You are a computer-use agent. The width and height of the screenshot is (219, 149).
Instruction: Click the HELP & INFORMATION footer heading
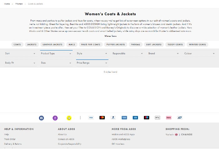(19, 129)
